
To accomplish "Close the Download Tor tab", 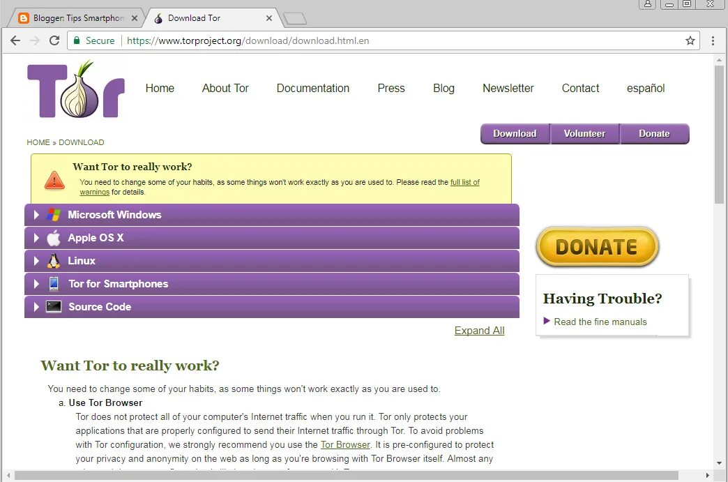I will coord(269,18).
